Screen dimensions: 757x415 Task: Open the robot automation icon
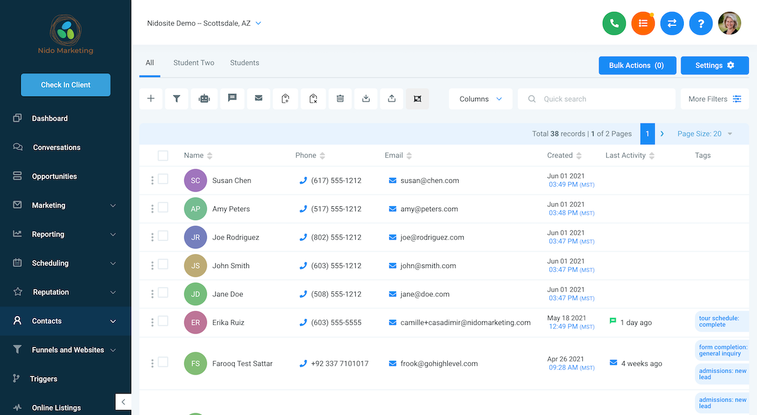coord(204,98)
